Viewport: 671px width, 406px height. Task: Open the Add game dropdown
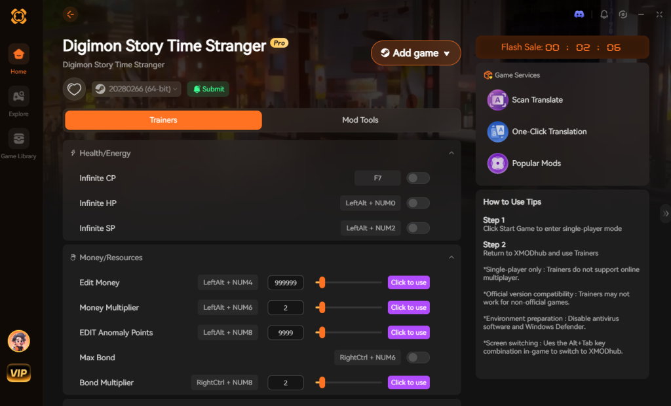pyautogui.click(x=415, y=53)
